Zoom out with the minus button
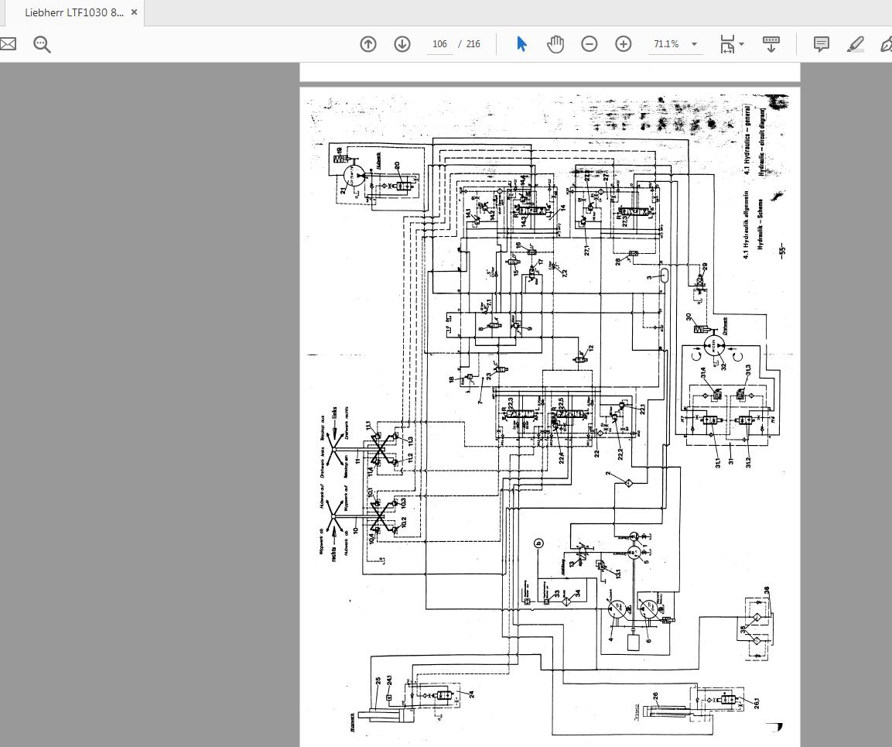Image resolution: width=892 pixels, height=747 pixels. (x=590, y=44)
